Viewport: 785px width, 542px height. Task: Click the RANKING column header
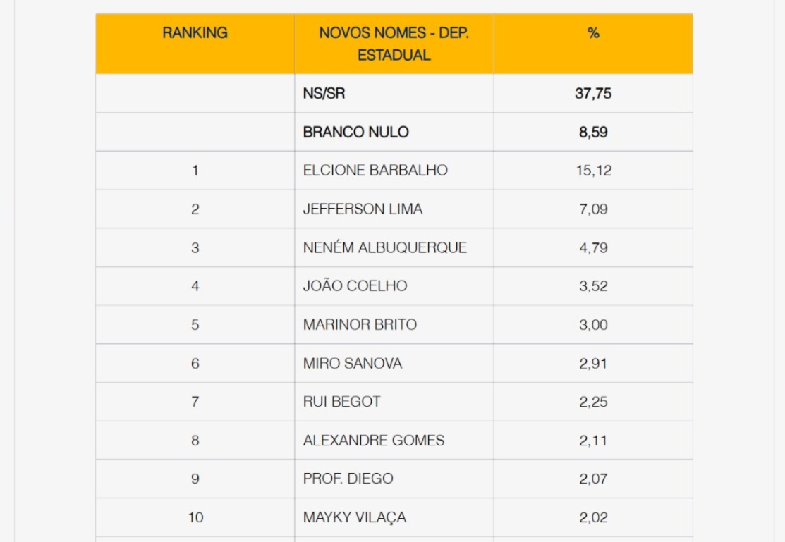(x=195, y=33)
